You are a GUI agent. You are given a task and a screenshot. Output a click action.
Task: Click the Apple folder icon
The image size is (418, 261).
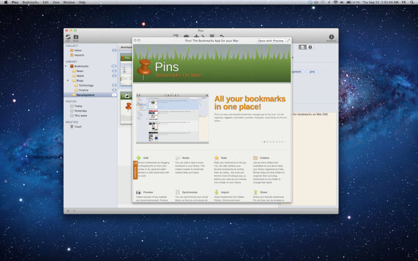coord(74,76)
